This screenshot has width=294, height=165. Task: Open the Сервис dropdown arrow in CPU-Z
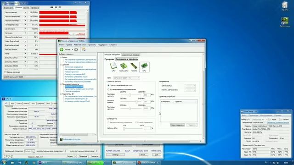point(75,156)
